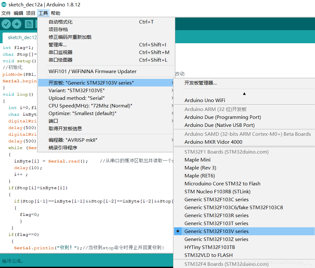Viewport: 315px width, 268px height.
Task: Select Arduino MKR Vidor 4000 board
Action: pos(244,142)
